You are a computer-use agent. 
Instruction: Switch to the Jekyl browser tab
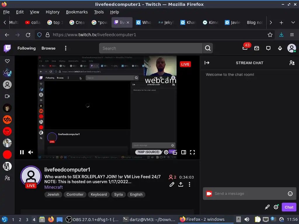[x=166, y=22]
